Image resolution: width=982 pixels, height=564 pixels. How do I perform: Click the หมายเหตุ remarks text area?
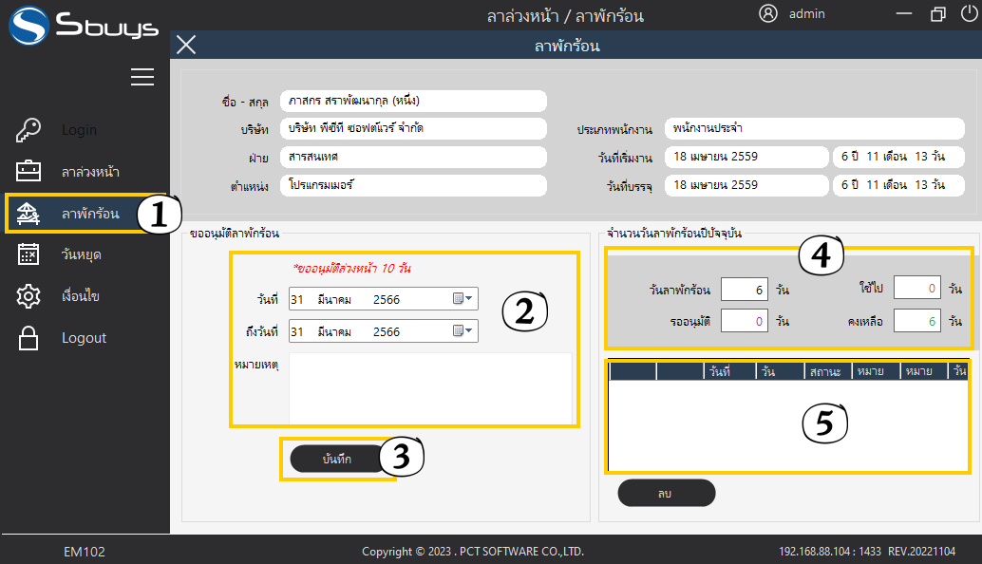pyautogui.click(x=429, y=387)
